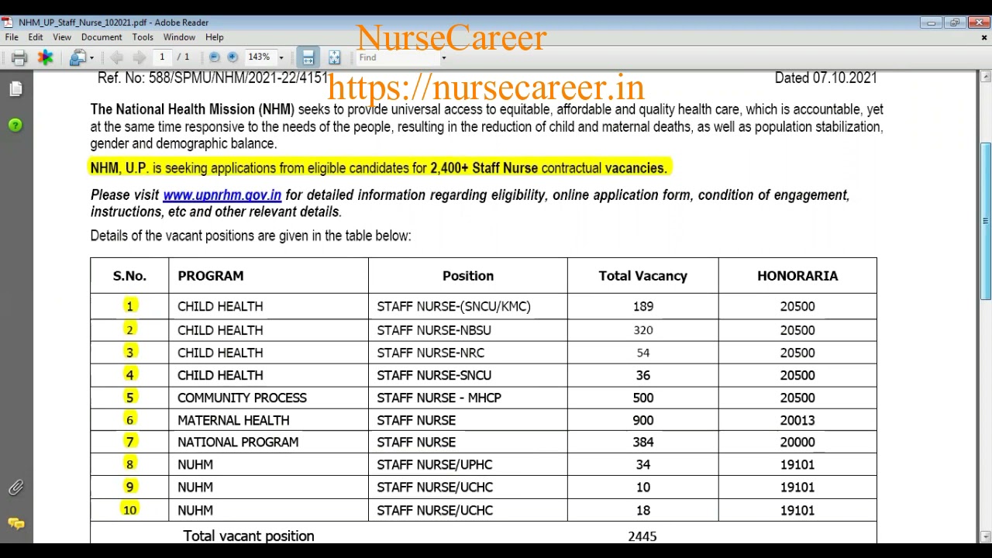Viewport: 992px width, 558px height.
Task: Open the www.upnrhm.gov.in link
Action: click(222, 195)
